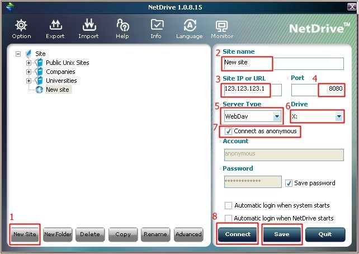Click the Advanced button
Screen dimensions: 359x254
click(x=188, y=234)
